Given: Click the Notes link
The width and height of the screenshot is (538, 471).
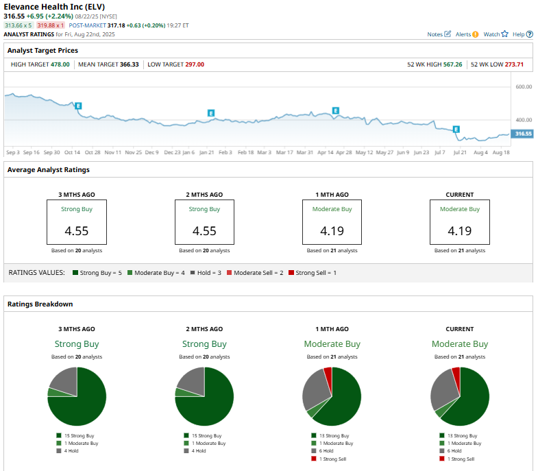Looking at the screenshot, I should (435, 34).
